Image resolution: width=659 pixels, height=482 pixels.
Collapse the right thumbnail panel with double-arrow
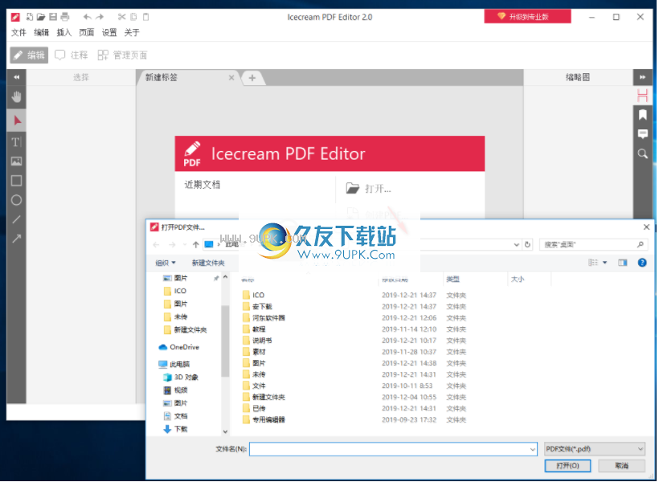coord(643,77)
